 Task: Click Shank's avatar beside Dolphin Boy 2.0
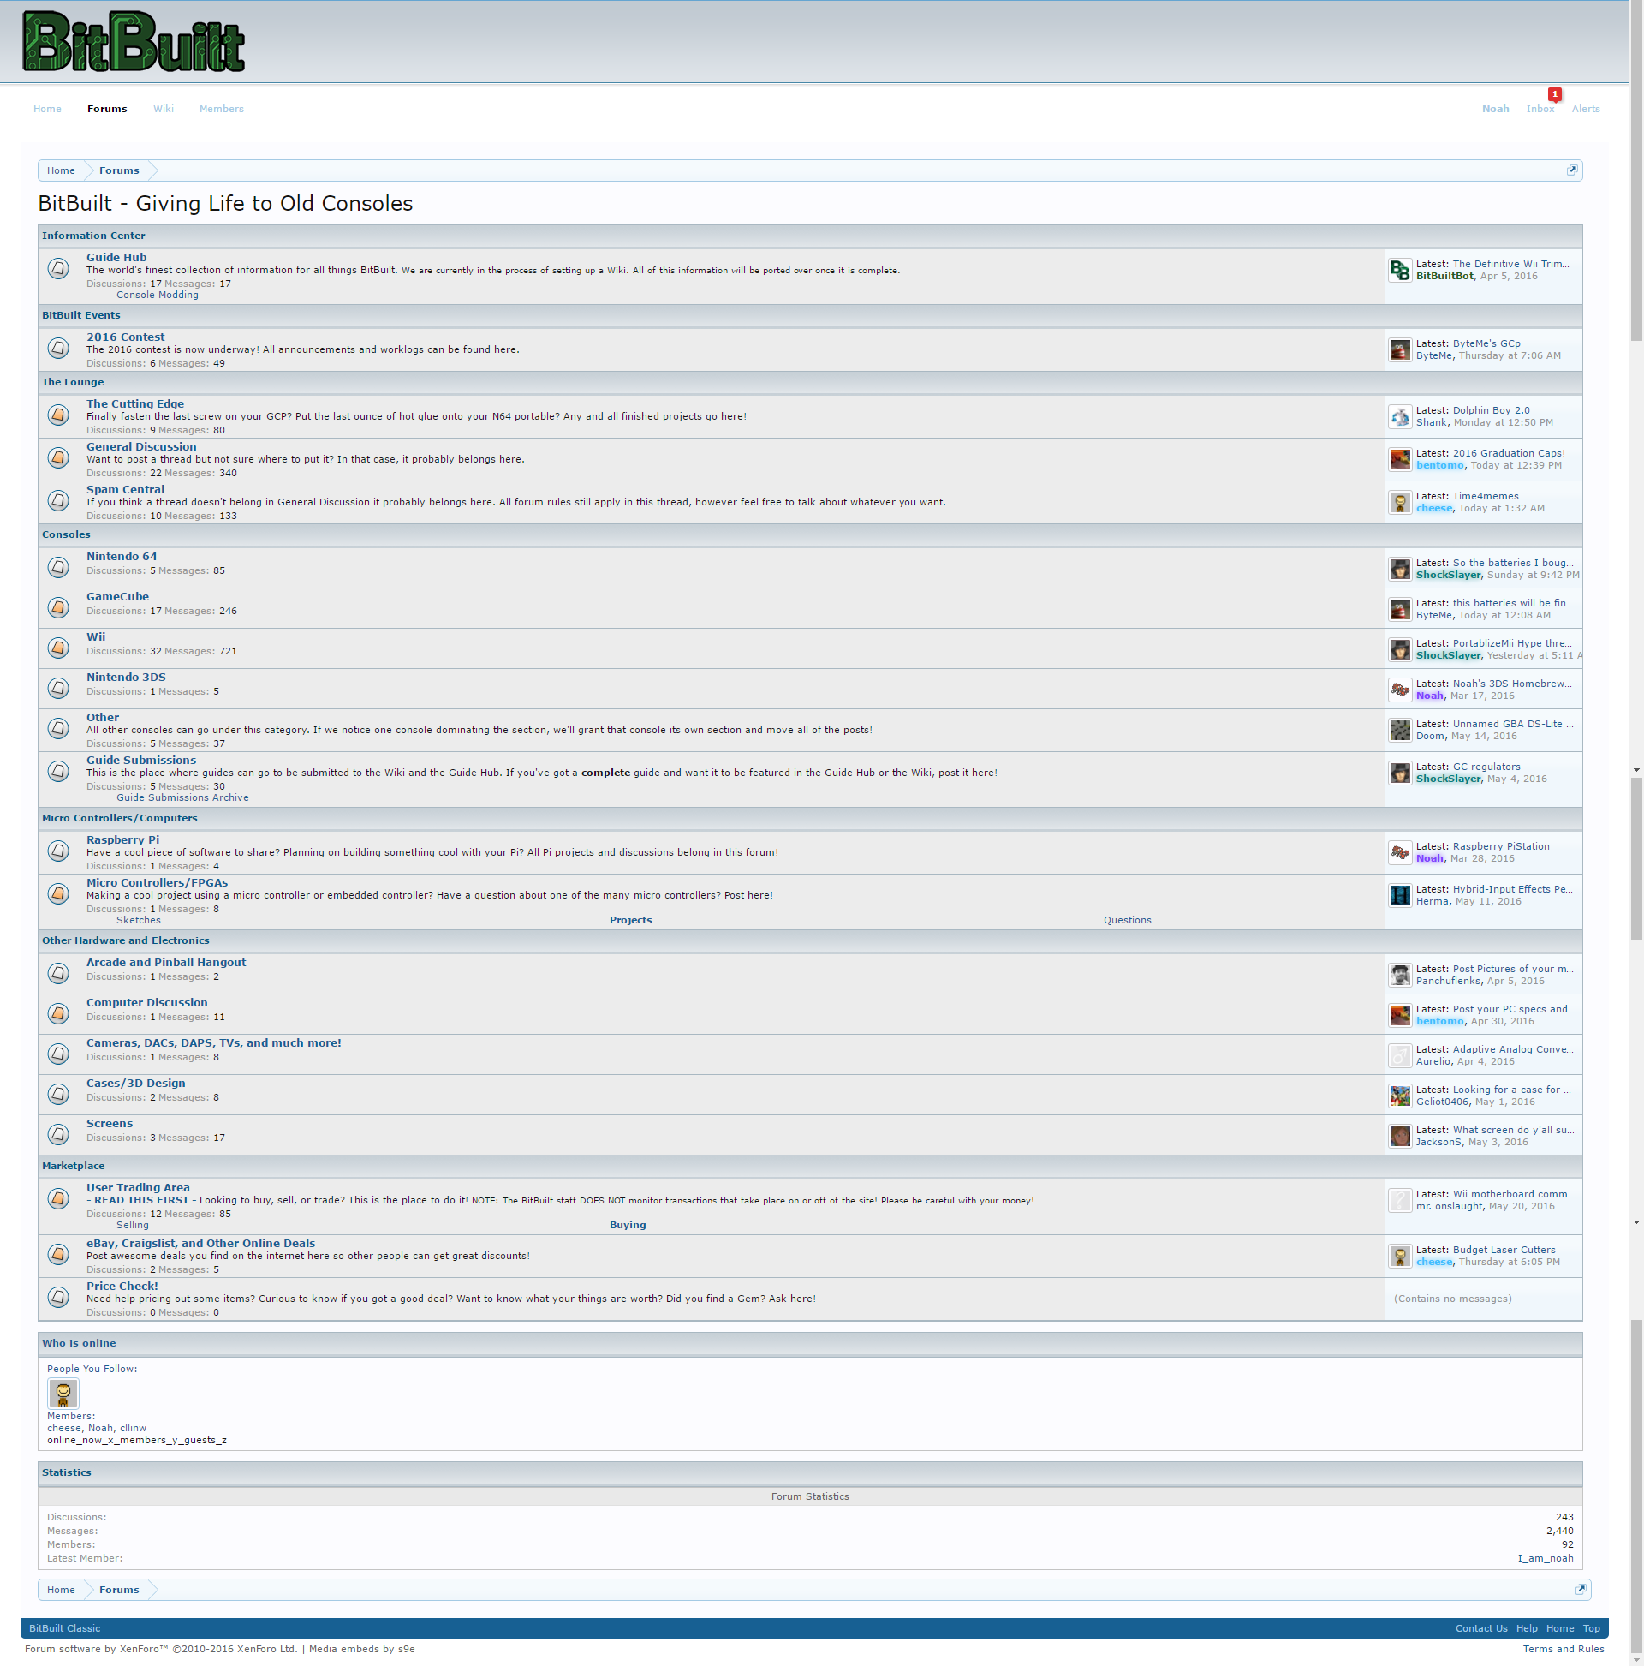pos(1400,417)
